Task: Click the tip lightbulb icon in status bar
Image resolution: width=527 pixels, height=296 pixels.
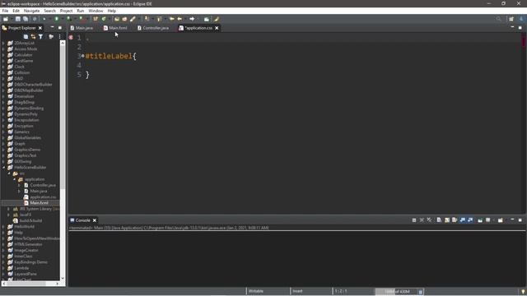Action: tap(523, 291)
